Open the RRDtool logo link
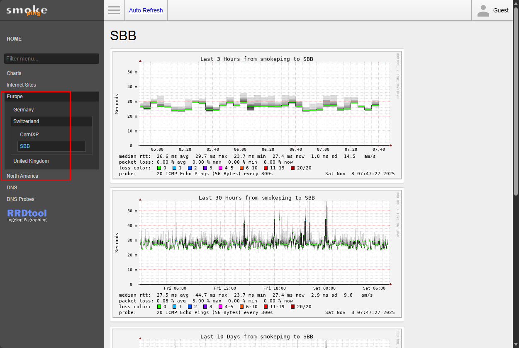This screenshot has height=348, width=519. [27, 215]
